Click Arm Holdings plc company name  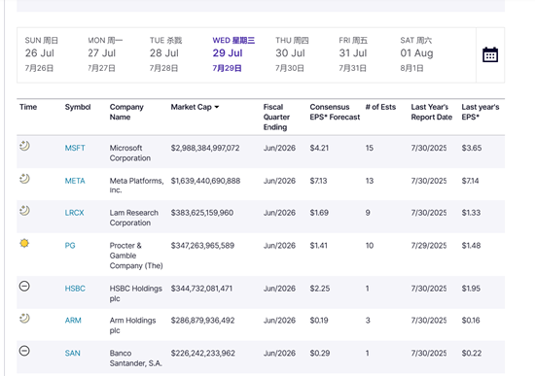click(x=132, y=325)
